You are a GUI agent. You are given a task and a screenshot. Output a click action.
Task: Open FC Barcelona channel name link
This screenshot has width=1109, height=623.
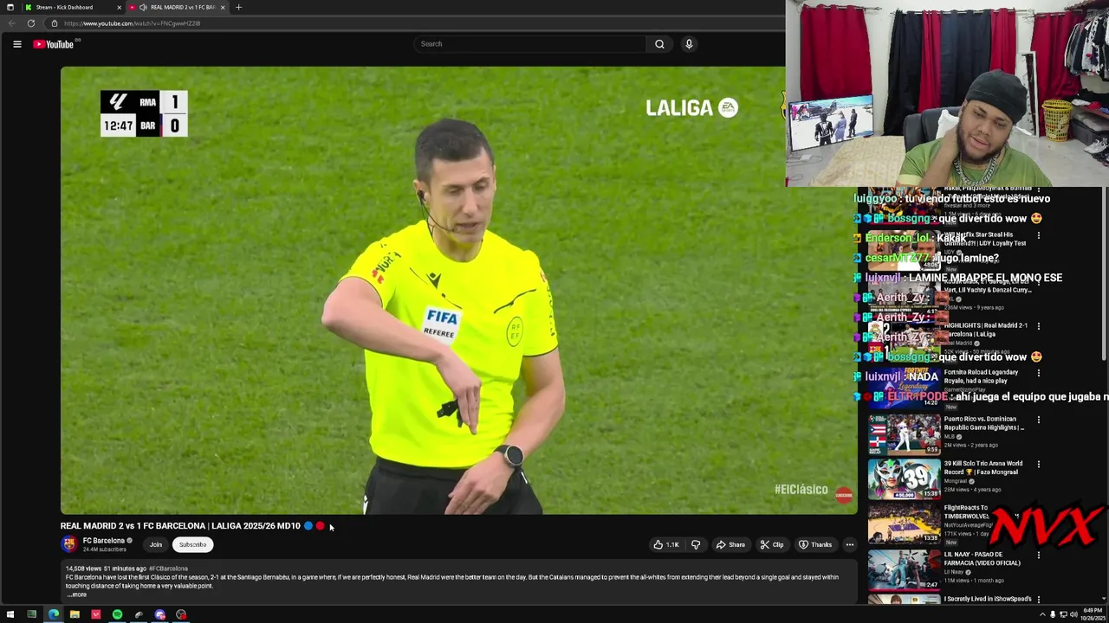pos(103,541)
